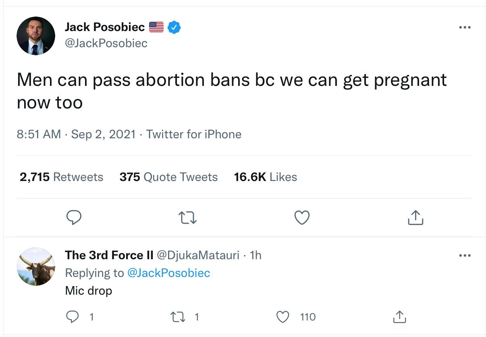Show the 16.6K Likes list
Screen dimensions: 486x337
point(266,177)
